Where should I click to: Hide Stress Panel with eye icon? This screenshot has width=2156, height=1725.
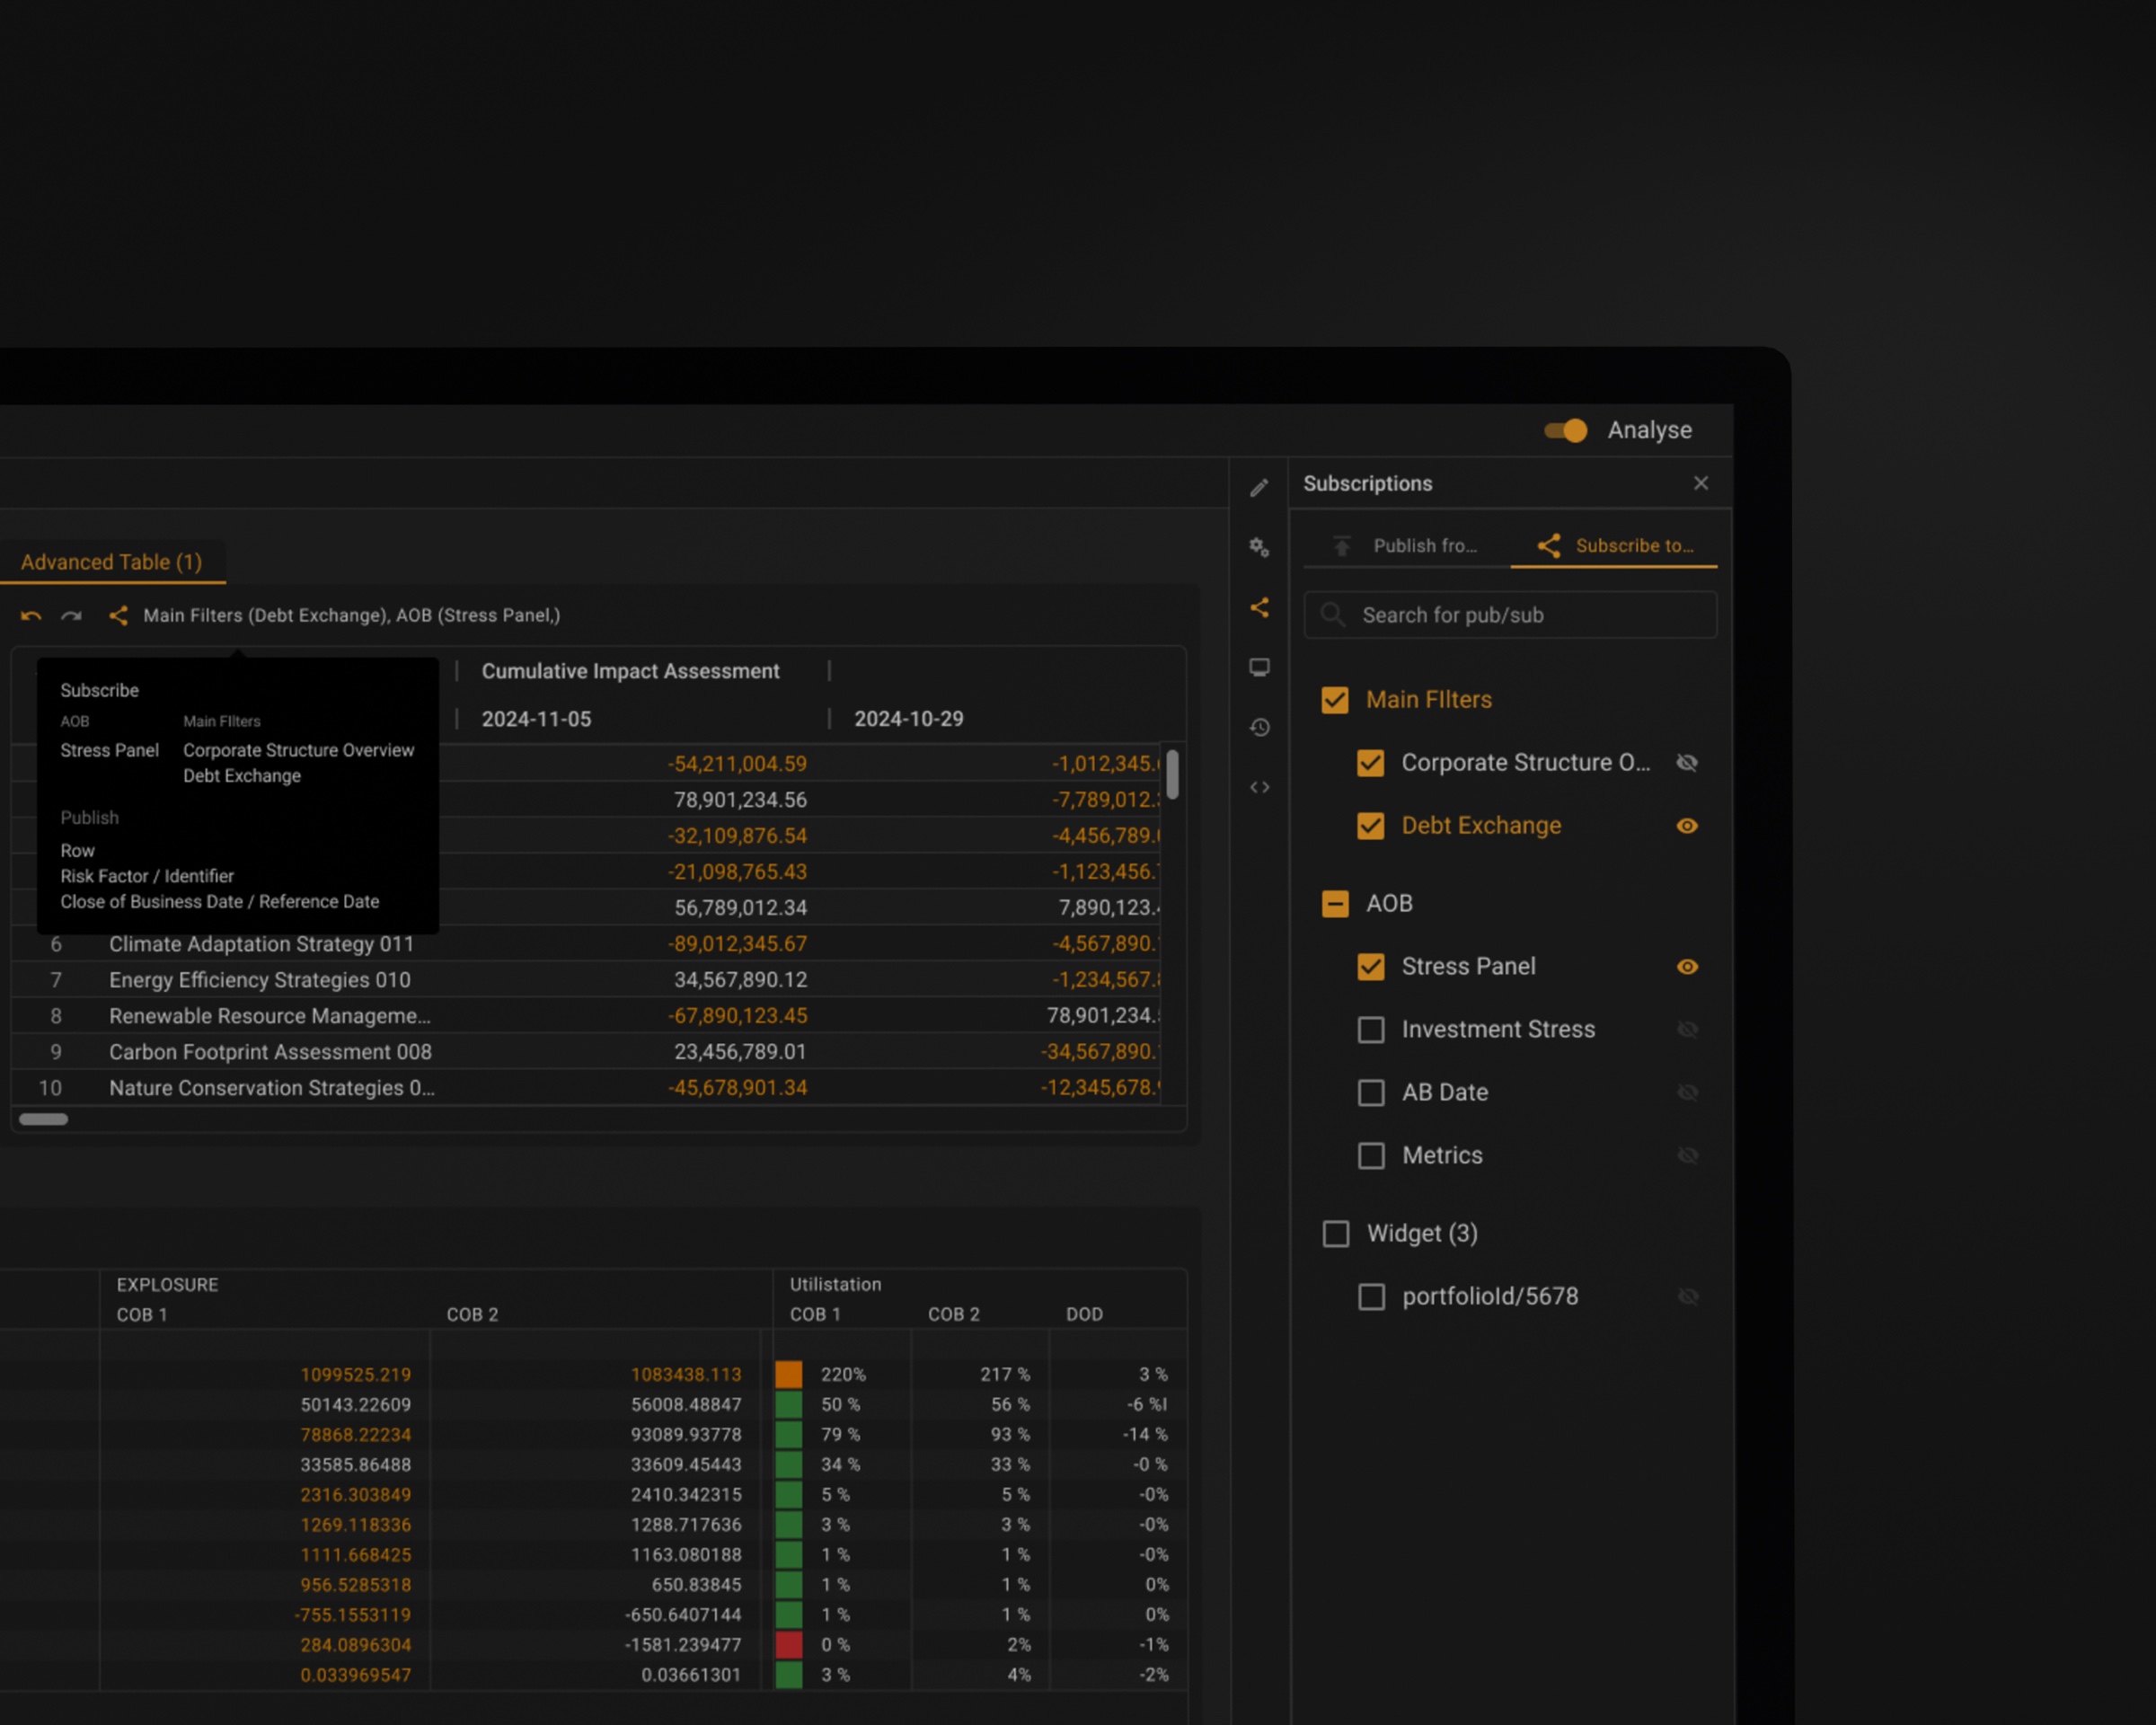(1687, 967)
